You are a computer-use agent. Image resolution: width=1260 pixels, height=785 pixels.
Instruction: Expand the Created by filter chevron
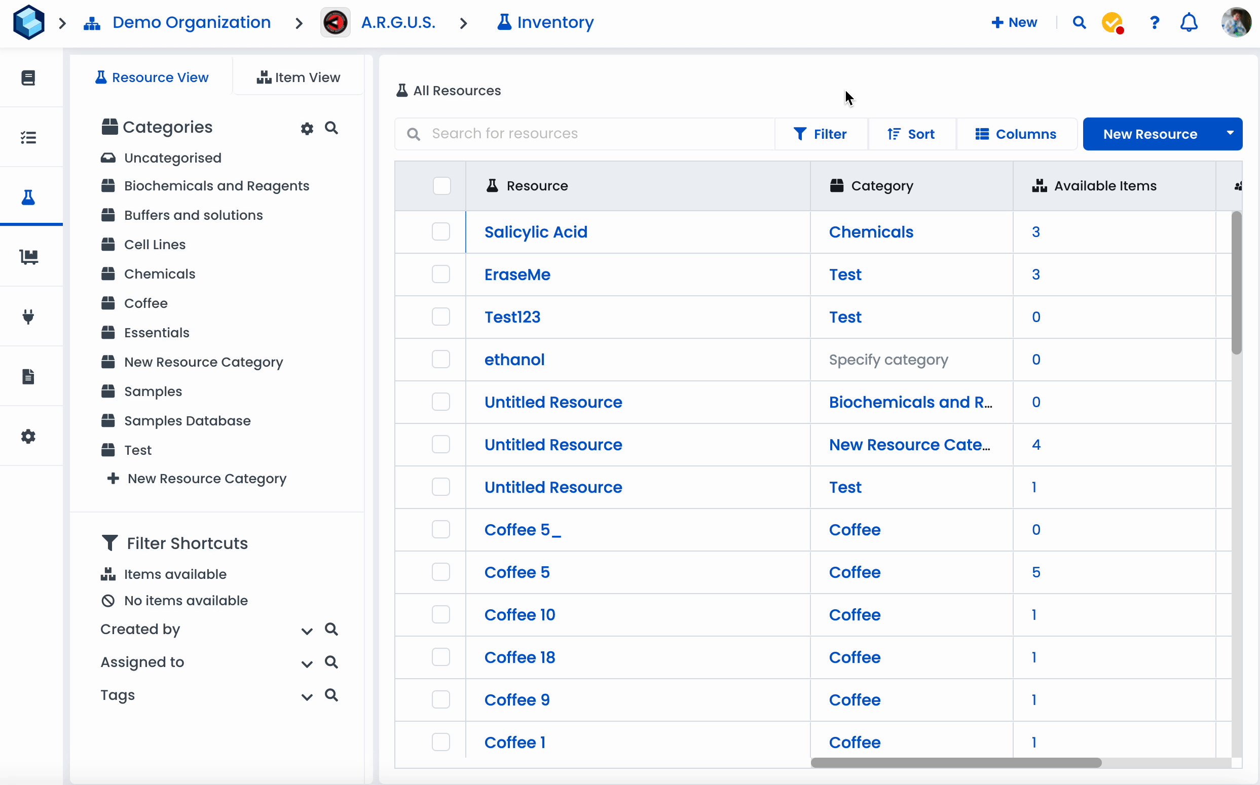point(307,632)
